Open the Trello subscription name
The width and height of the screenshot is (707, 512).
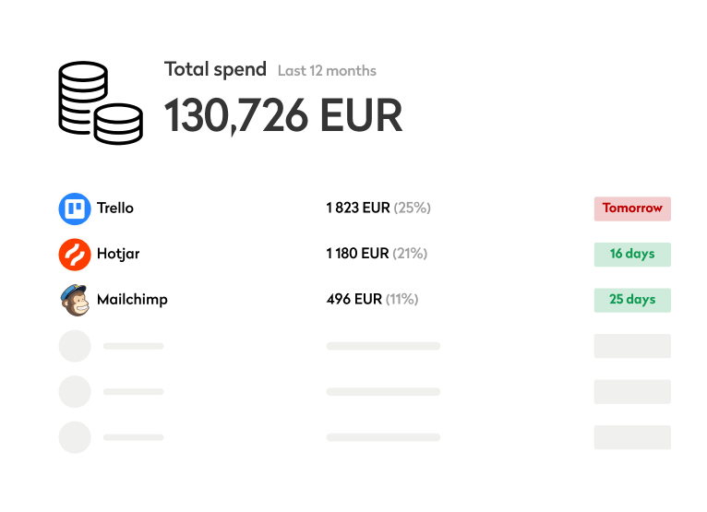(115, 208)
